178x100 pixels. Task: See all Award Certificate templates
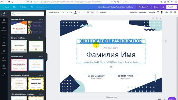pos(41,19)
